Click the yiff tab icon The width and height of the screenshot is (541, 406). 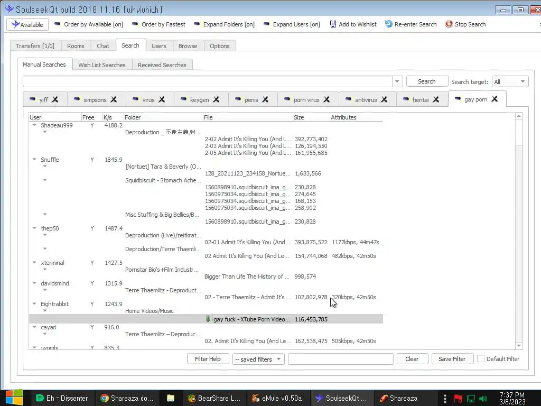coord(32,99)
